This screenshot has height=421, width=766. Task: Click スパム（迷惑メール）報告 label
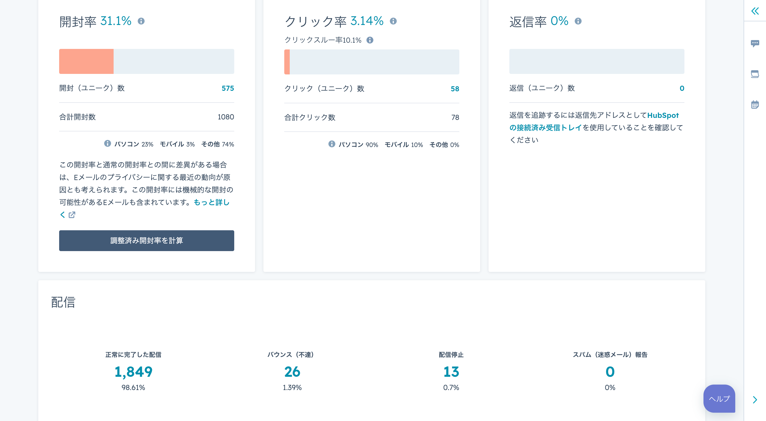click(x=610, y=354)
